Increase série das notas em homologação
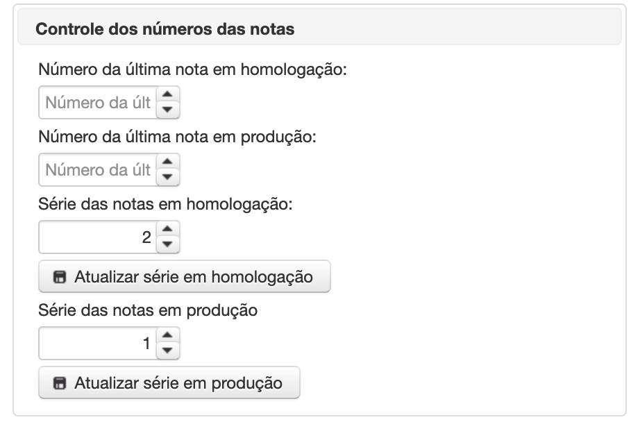The image size is (640, 422). (167, 229)
